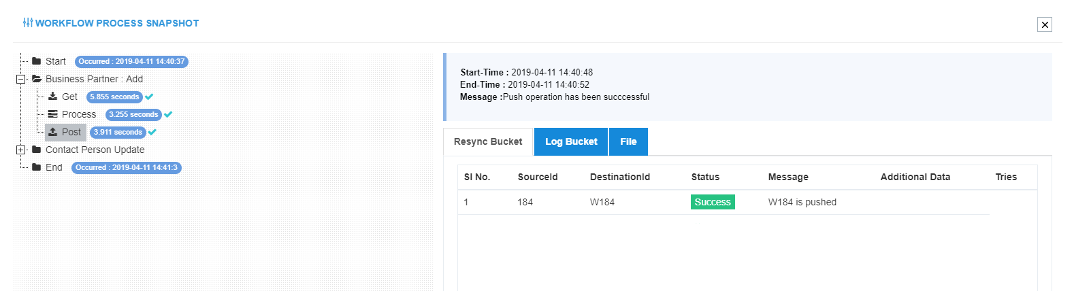Switch to the Resync Bucket tab
The height and width of the screenshot is (291, 1074).
[488, 141]
